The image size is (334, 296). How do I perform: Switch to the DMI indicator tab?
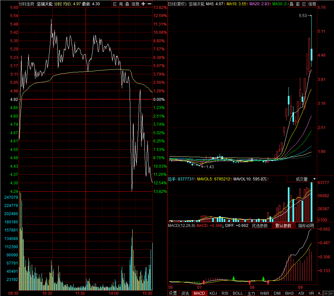(277, 293)
